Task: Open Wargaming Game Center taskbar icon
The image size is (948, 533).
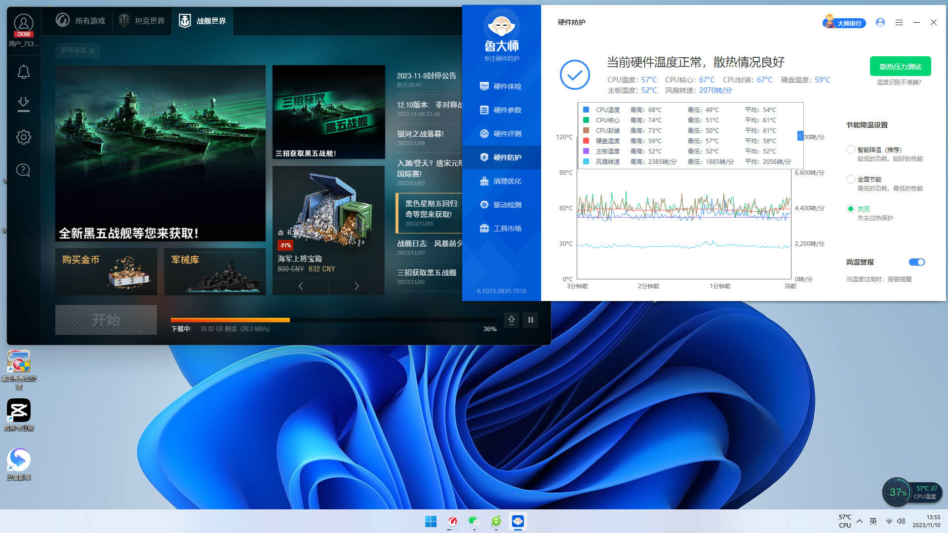Action: [452, 521]
